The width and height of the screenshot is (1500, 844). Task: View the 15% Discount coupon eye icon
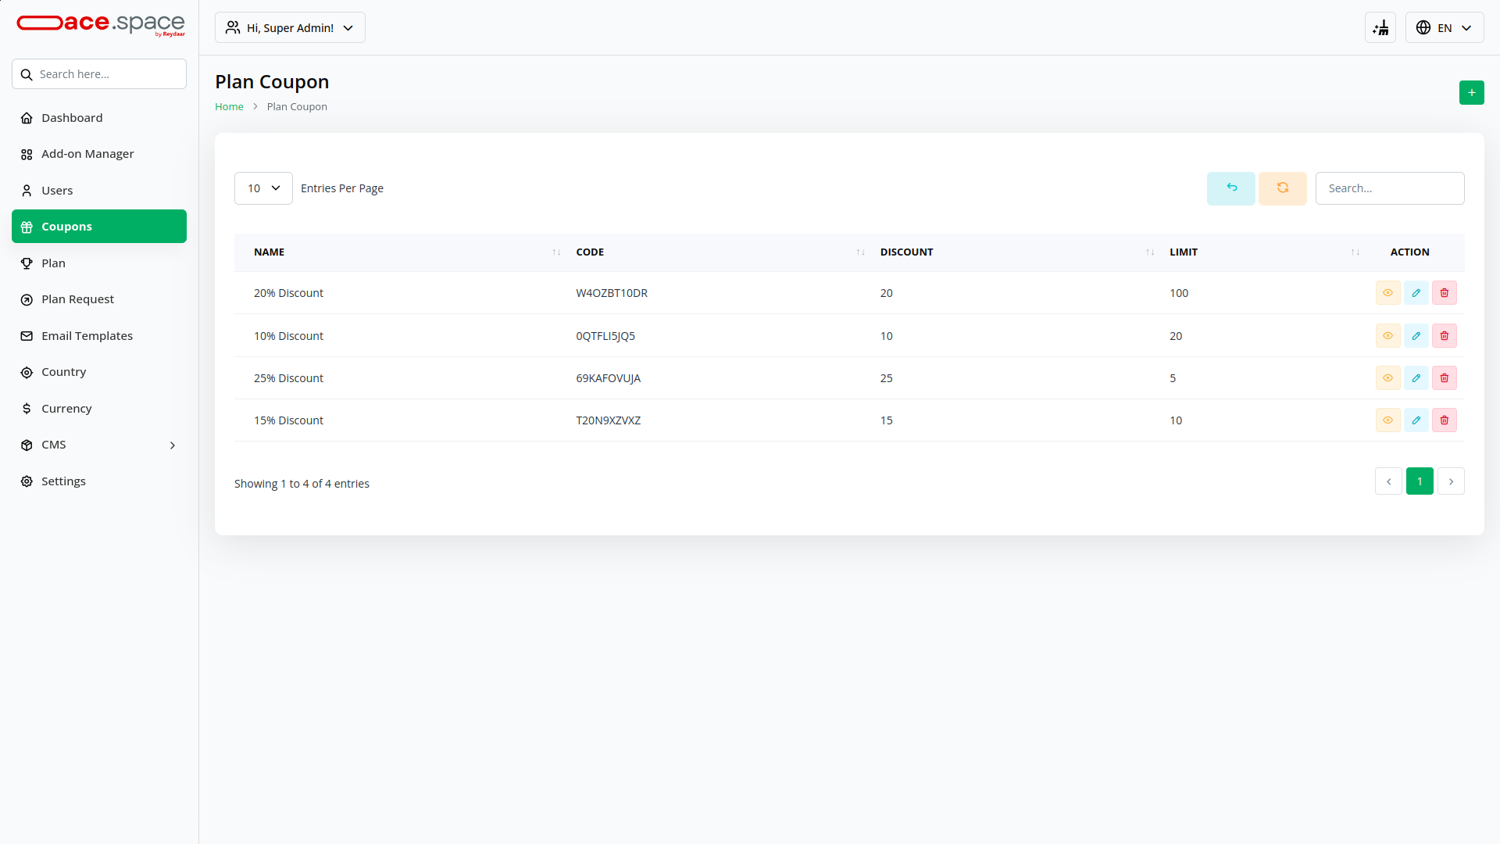1387,420
